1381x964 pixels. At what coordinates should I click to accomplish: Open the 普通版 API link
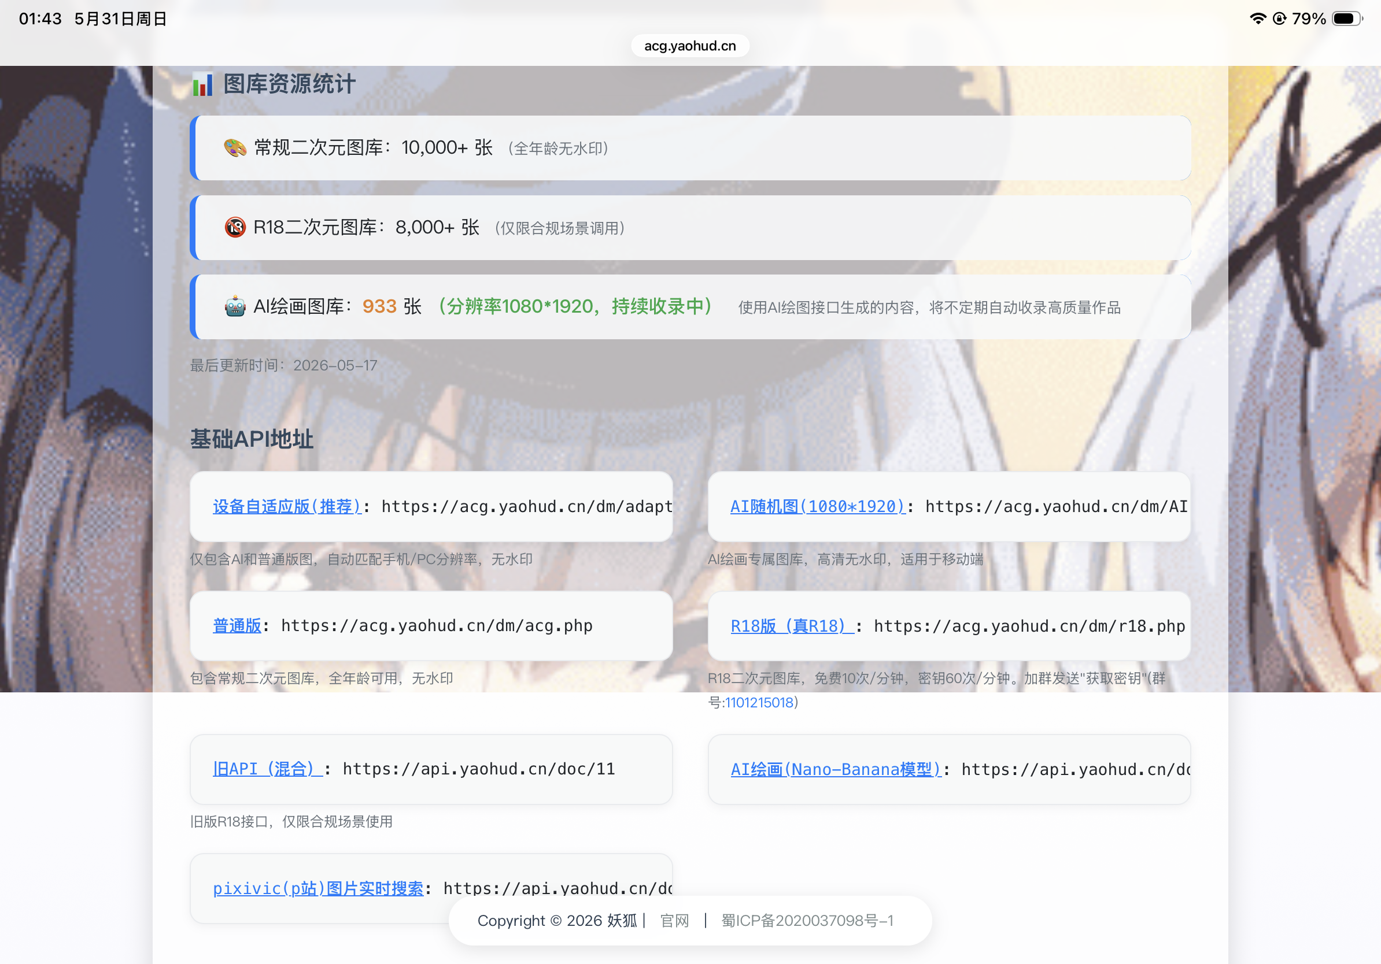[237, 626]
